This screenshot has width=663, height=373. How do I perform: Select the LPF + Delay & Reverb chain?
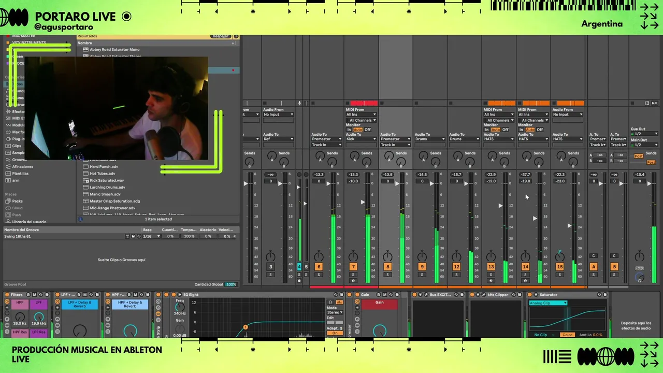pos(79,304)
